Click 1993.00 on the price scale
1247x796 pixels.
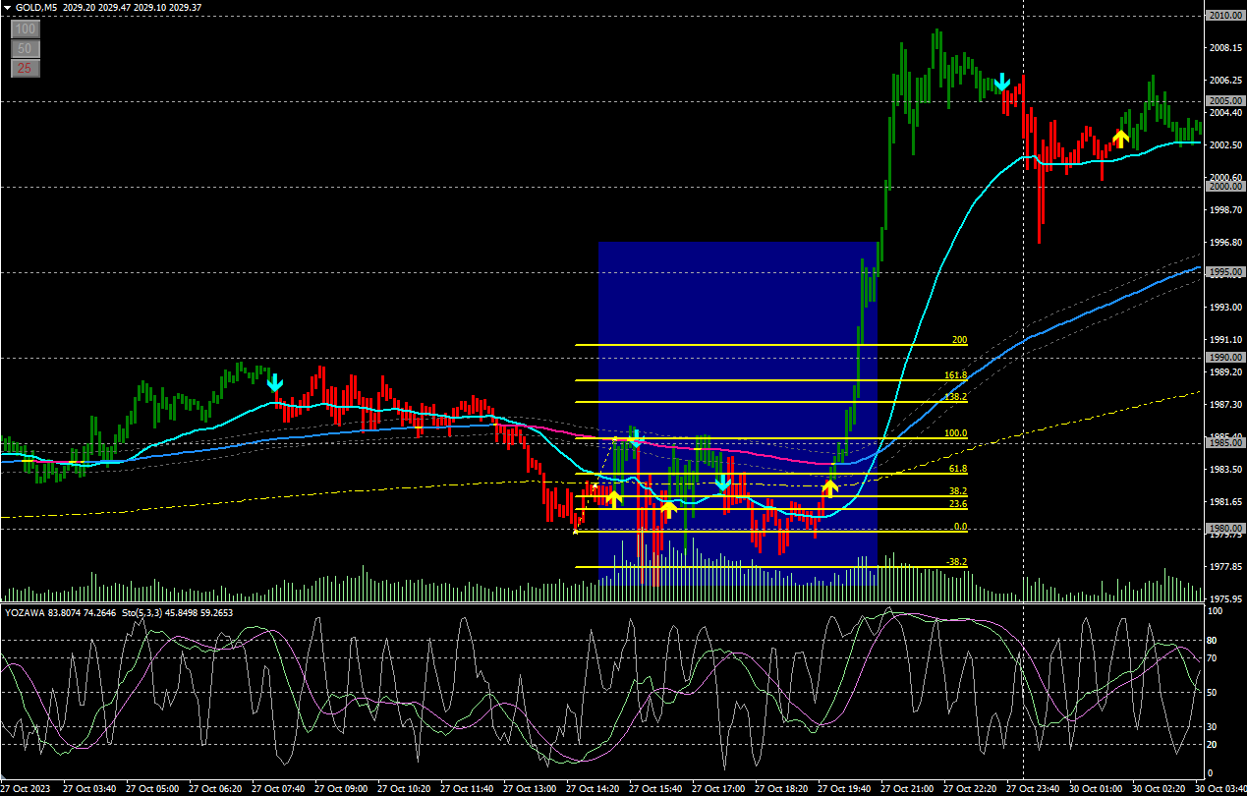pyautogui.click(x=1225, y=307)
